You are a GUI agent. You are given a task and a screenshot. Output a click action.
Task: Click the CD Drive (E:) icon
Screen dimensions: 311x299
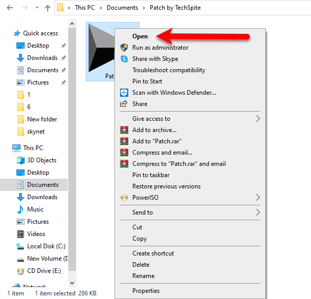pyautogui.click(x=21, y=271)
